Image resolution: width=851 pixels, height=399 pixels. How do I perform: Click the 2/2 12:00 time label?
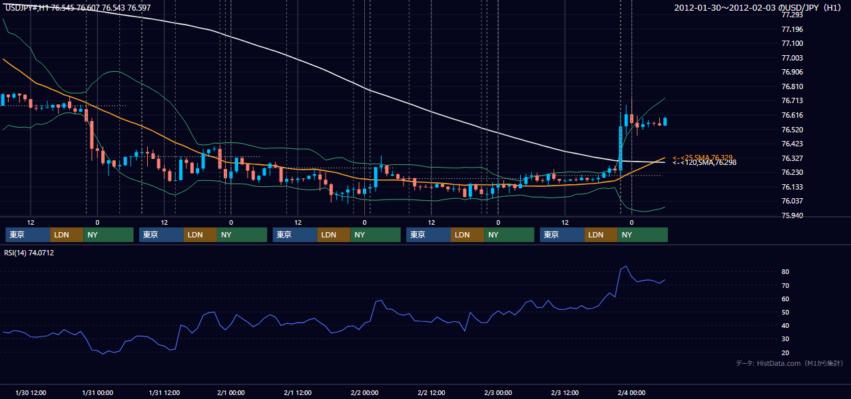pyautogui.click(x=431, y=392)
